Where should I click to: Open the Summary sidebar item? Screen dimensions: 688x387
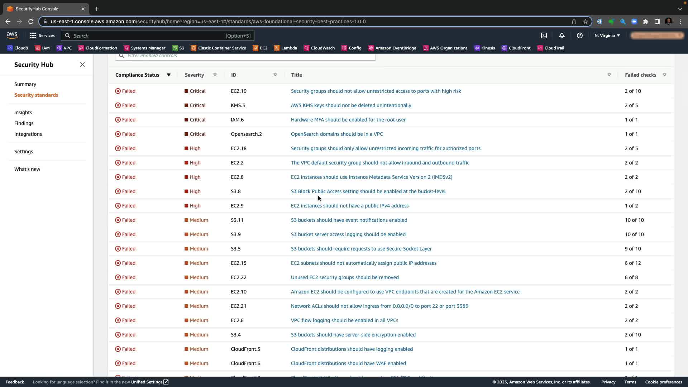pyautogui.click(x=25, y=84)
